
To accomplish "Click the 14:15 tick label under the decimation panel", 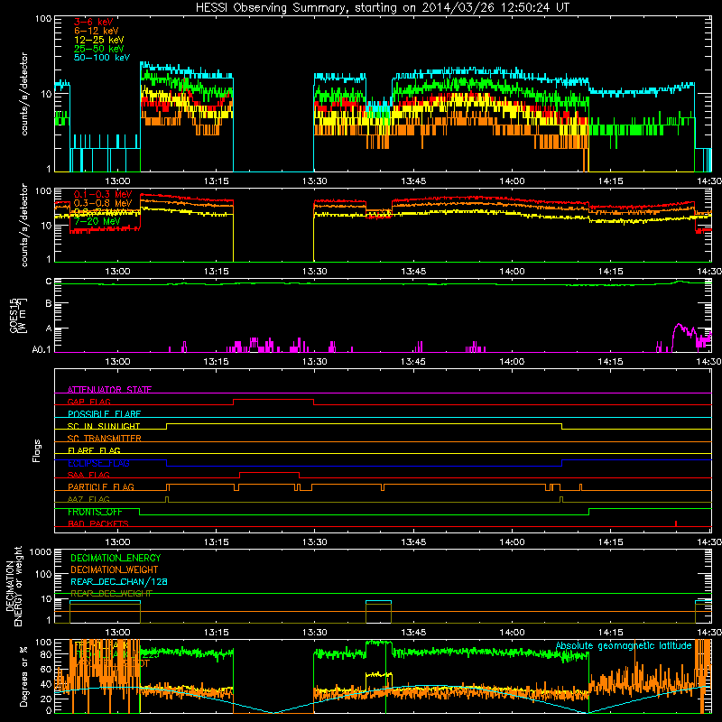I will (x=611, y=632).
